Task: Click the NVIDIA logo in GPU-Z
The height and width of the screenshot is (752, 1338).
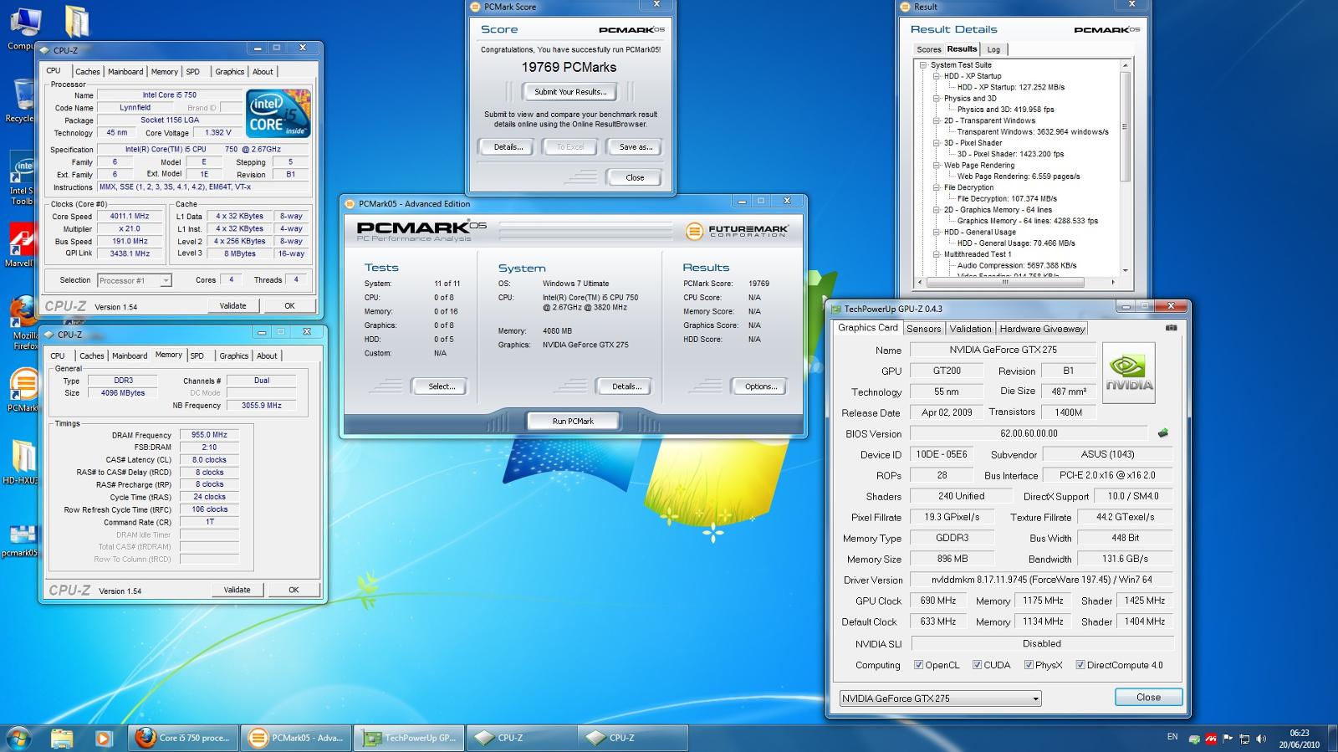Action: 1128,372
